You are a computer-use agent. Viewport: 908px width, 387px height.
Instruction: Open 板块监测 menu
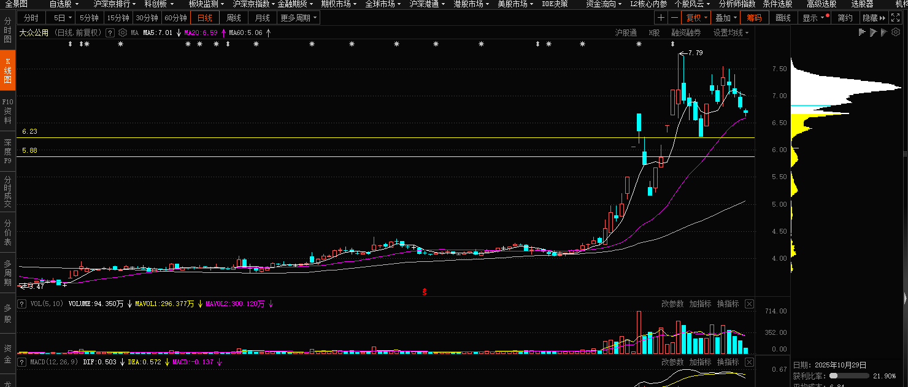[x=206, y=4]
